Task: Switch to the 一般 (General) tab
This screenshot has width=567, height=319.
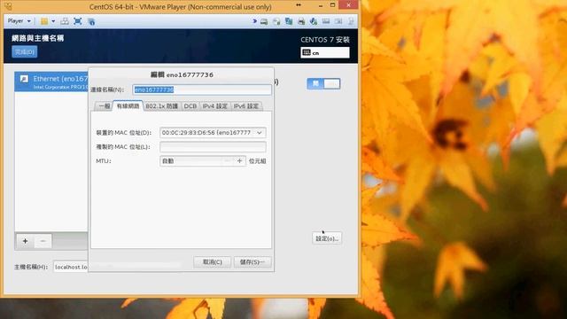Action: [x=105, y=106]
